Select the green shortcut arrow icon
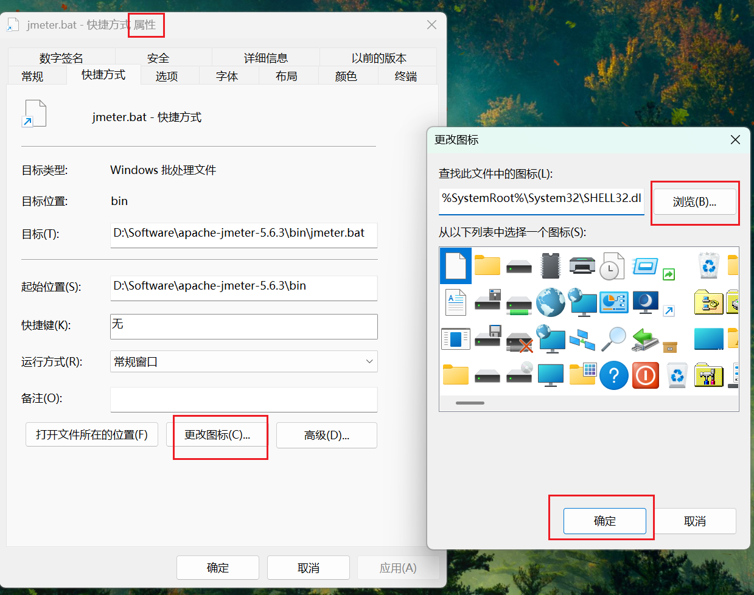Image resolution: width=754 pixels, height=595 pixels. click(669, 274)
